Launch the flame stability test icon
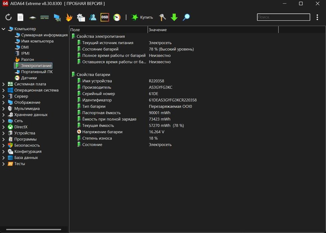326x233 pixels. 69,17
